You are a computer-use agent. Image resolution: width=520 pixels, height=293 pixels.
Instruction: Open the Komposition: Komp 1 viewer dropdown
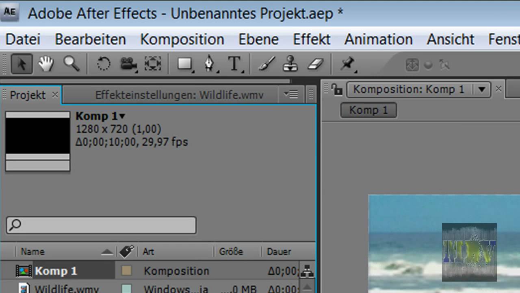pos(482,90)
